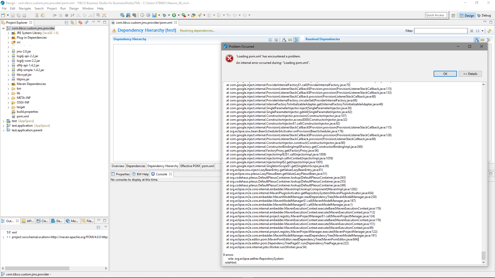This screenshot has height=278, width=495.
Task: Open the Navigate menu
Action: tap(25, 8)
